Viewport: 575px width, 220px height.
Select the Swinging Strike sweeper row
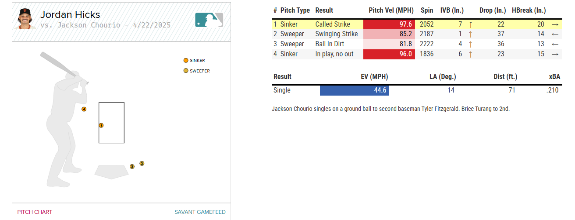pos(336,34)
